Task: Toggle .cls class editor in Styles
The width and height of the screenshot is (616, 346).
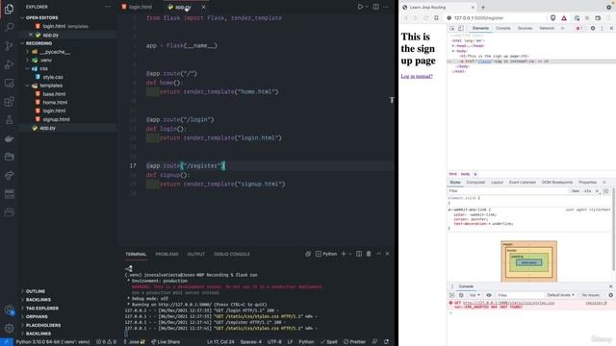Action: 587,191
